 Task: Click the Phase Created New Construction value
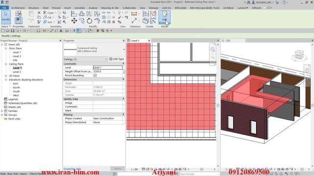(108, 118)
